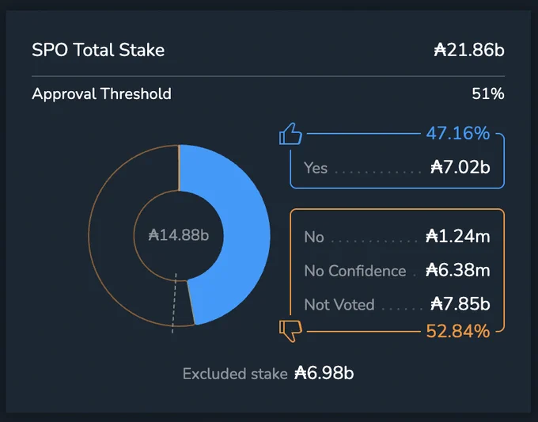Click the No Confidence ₳6.38m row
Image resolution: width=538 pixels, height=422 pixels.
coord(397,270)
